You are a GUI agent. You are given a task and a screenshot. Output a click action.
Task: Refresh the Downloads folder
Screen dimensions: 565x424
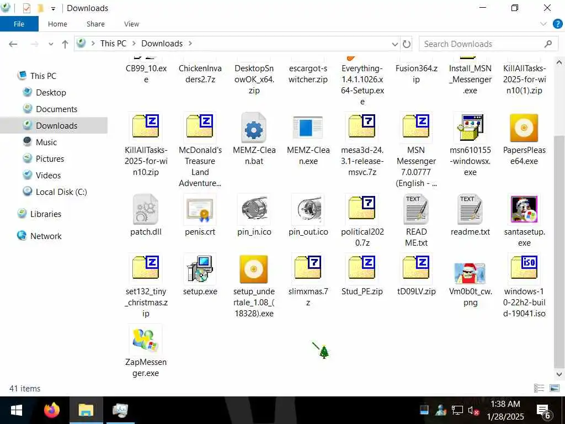coord(407,44)
